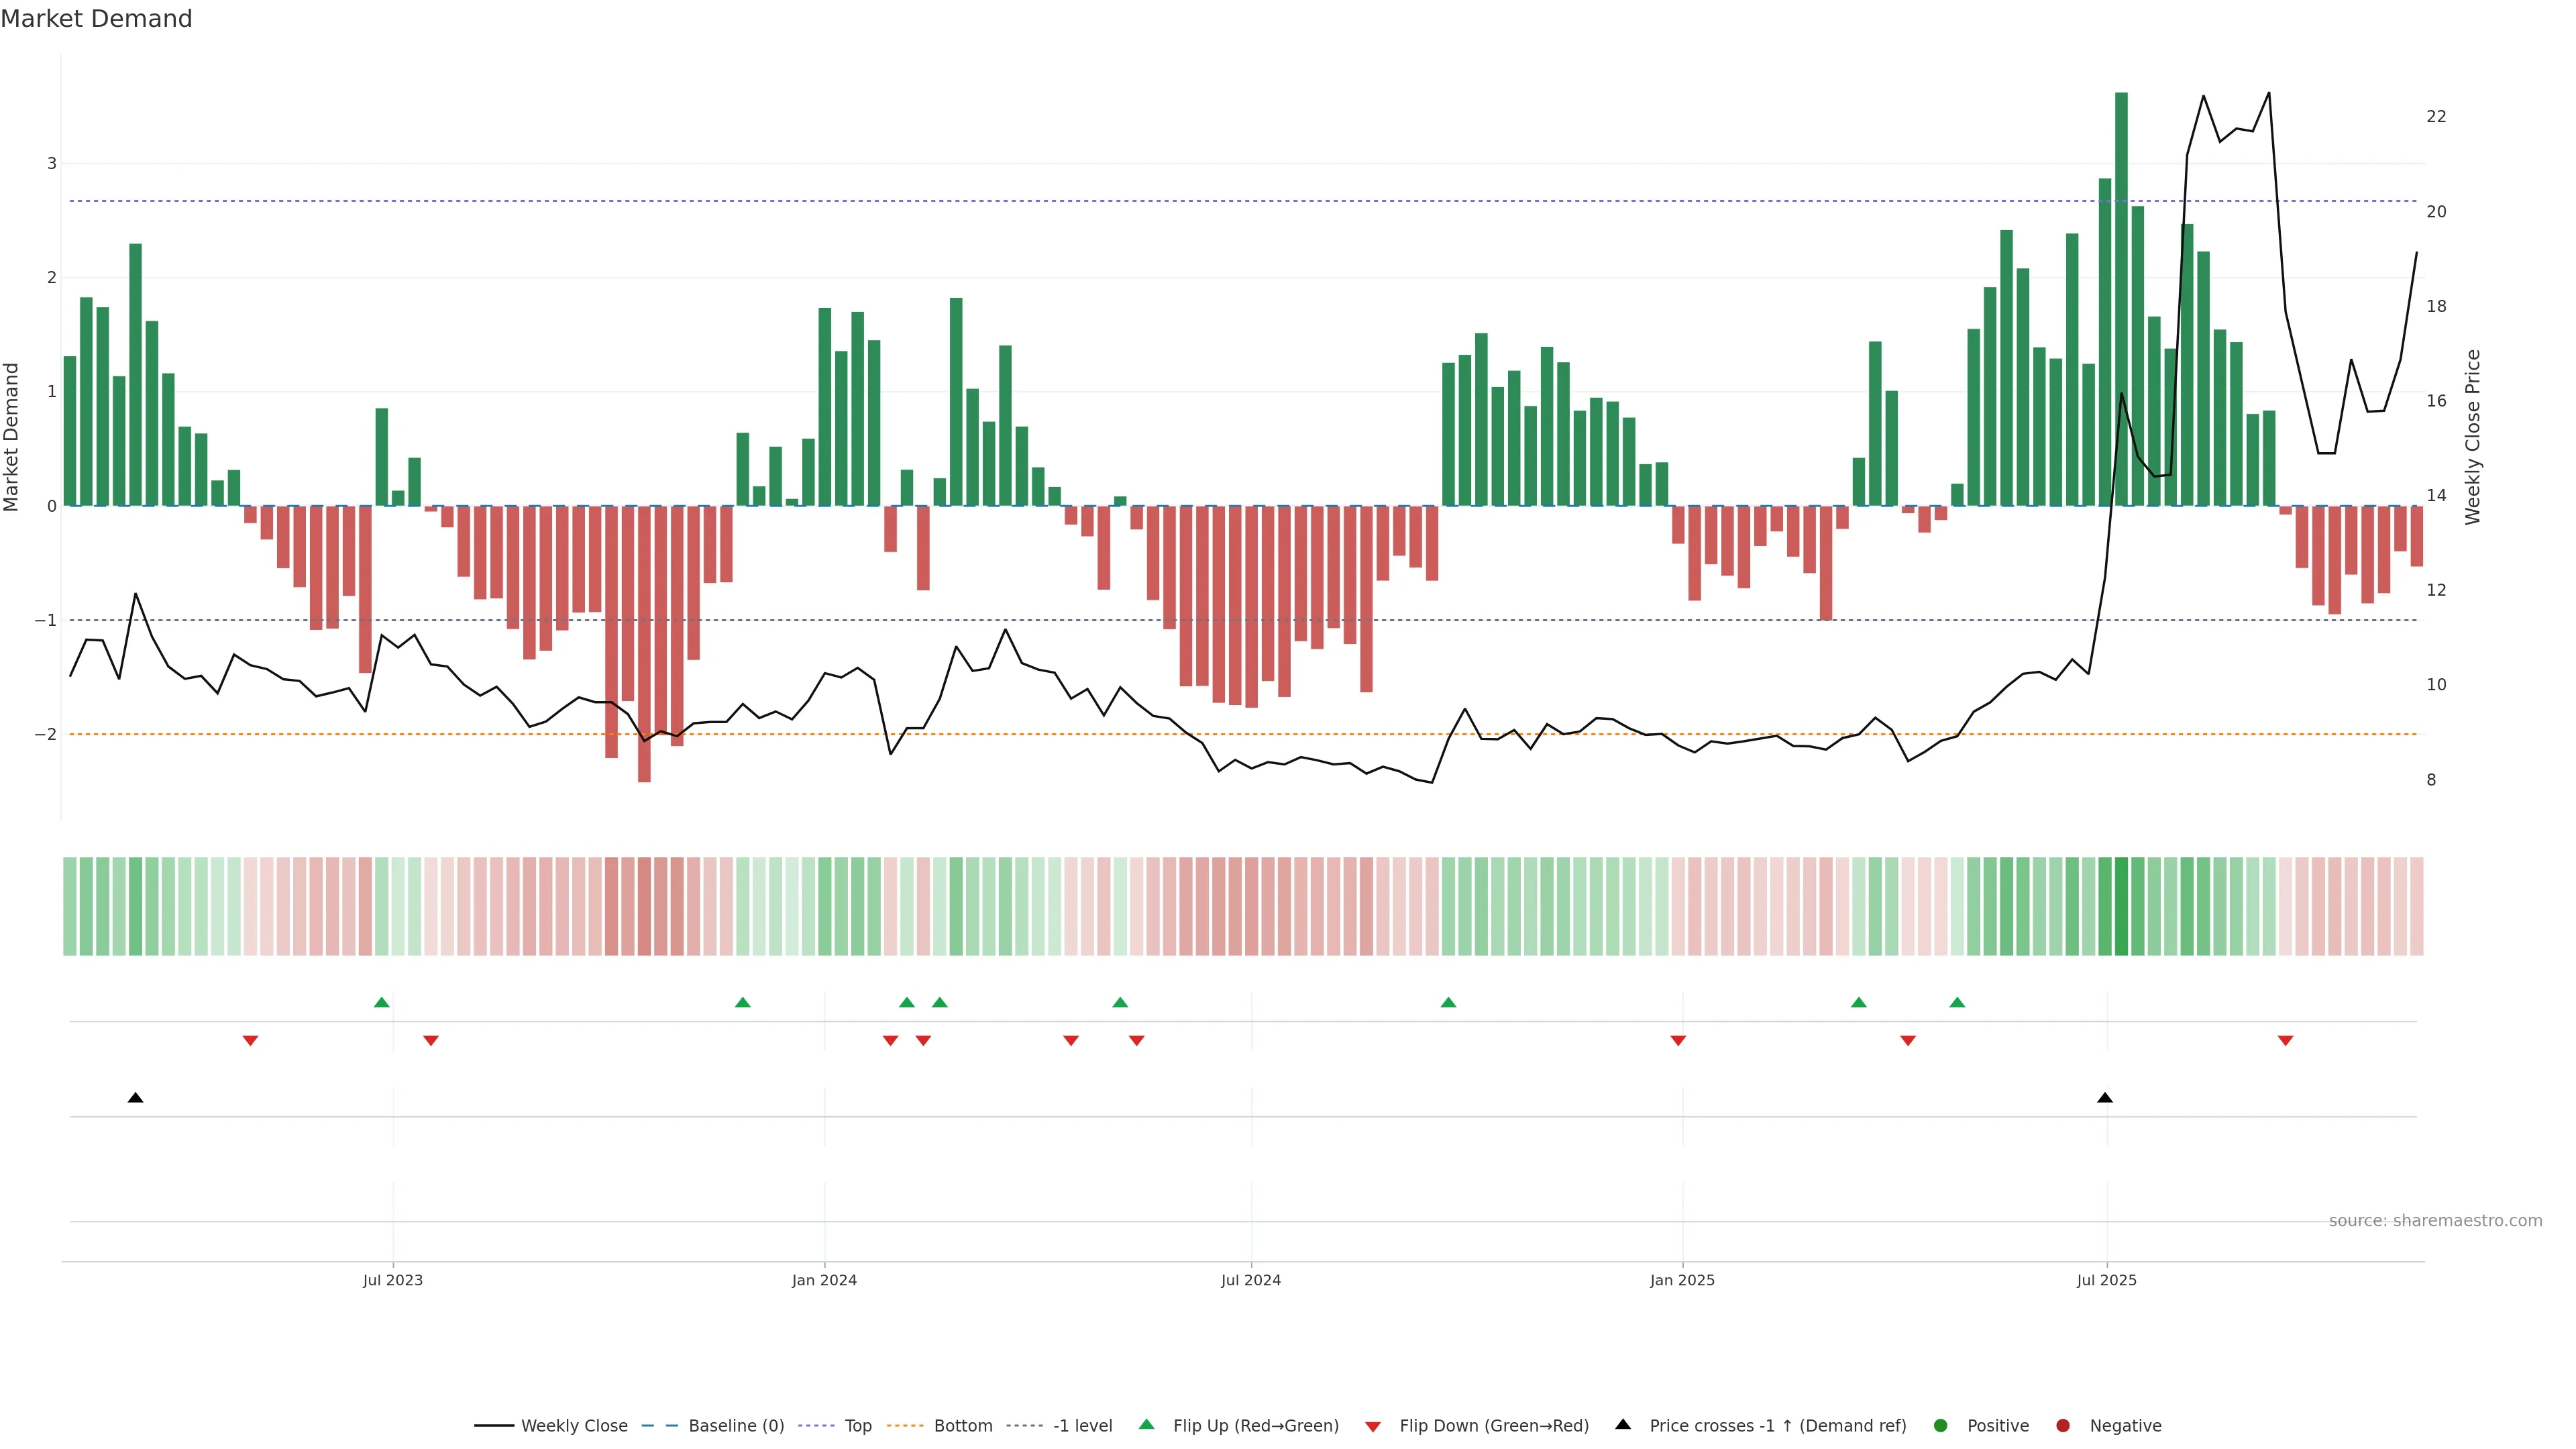Screen dimensions: 2576x1449
Task: Click the source sharemaestro.com text
Action: pyautogui.click(x=2435, y=1221)
